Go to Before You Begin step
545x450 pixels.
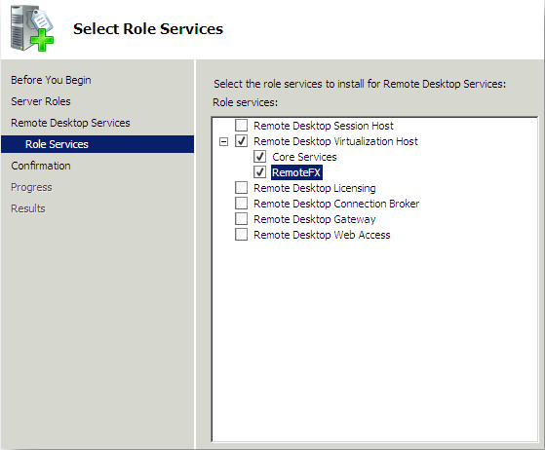click(51, 80)
